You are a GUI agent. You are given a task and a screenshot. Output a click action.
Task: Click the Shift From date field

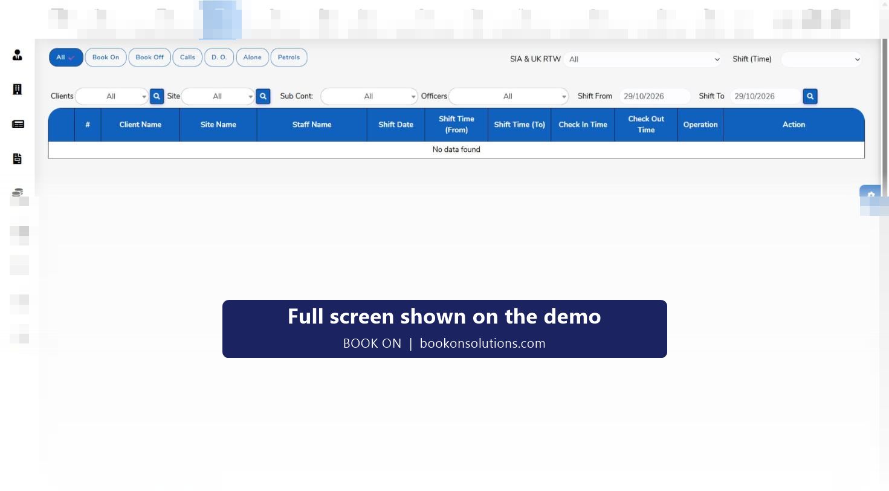coord(655,96)
